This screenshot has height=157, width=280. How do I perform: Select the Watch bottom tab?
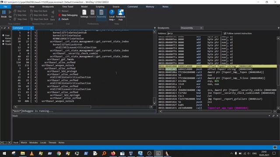coord(24,143)
